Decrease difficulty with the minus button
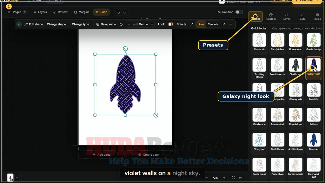The image size is (325, 183). 129,24
